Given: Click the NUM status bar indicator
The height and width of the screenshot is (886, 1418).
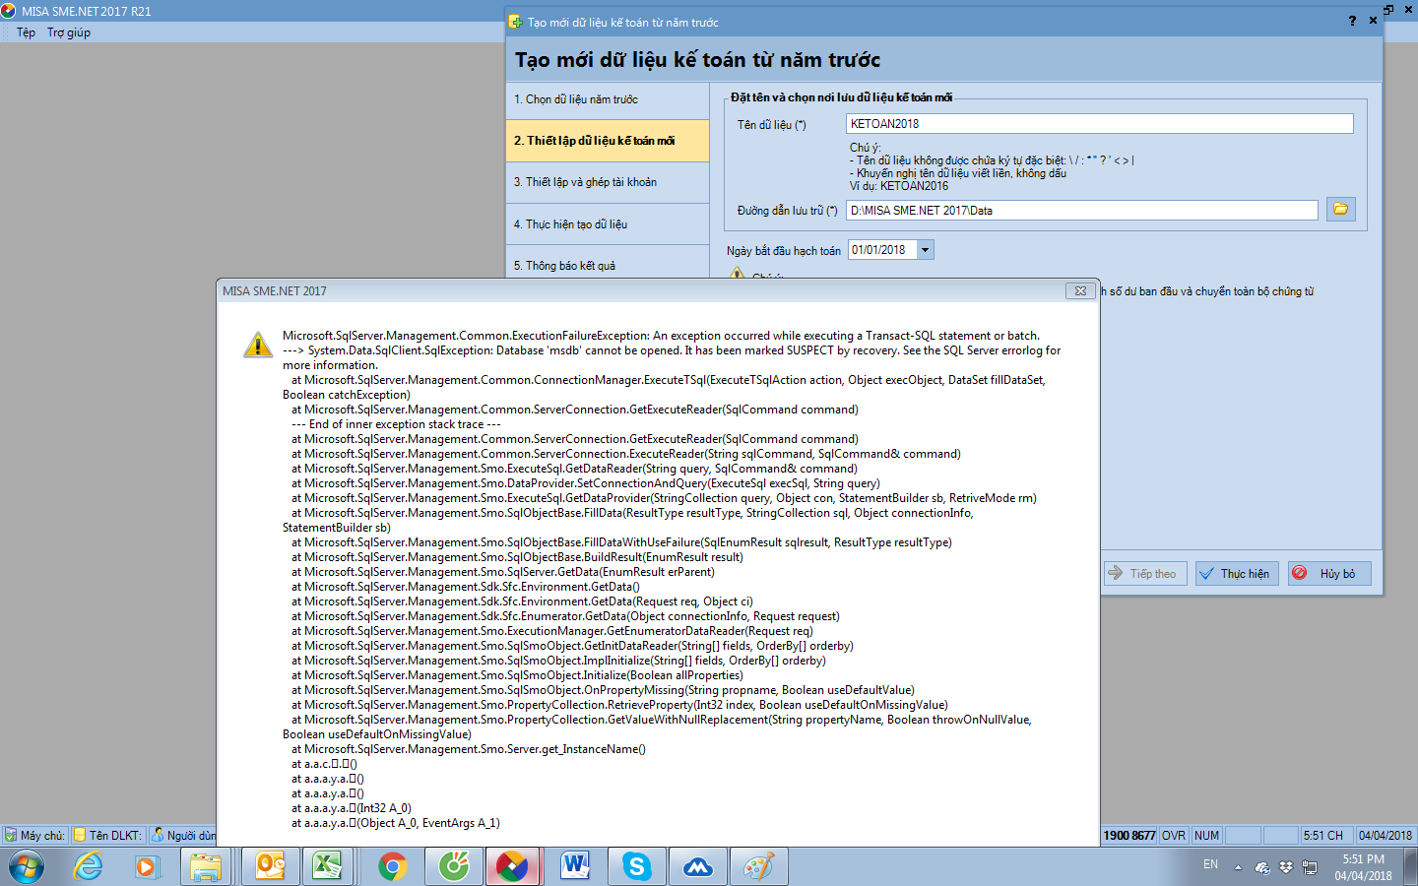Looking at the screenshot, I should point(1206,835).
